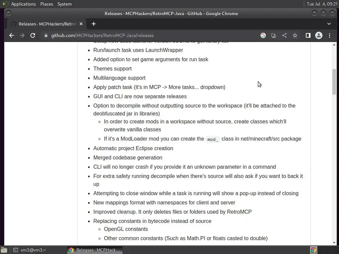Open a new browser tab
The height and width of the screenshot is (254, 339).
(94, 24)
